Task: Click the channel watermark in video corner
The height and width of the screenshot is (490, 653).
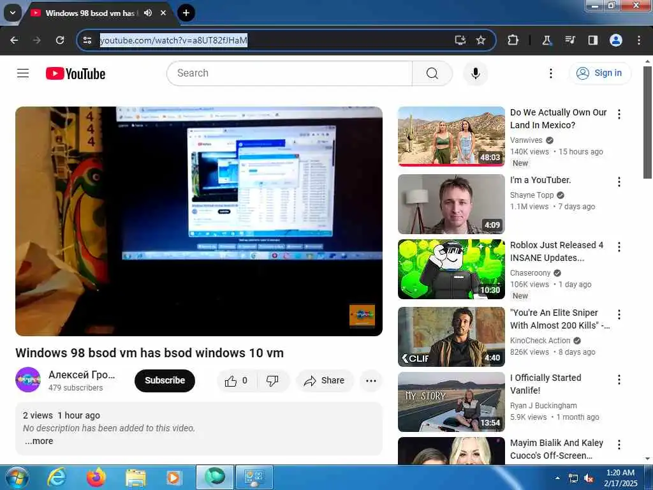Action: click(362, 315)
